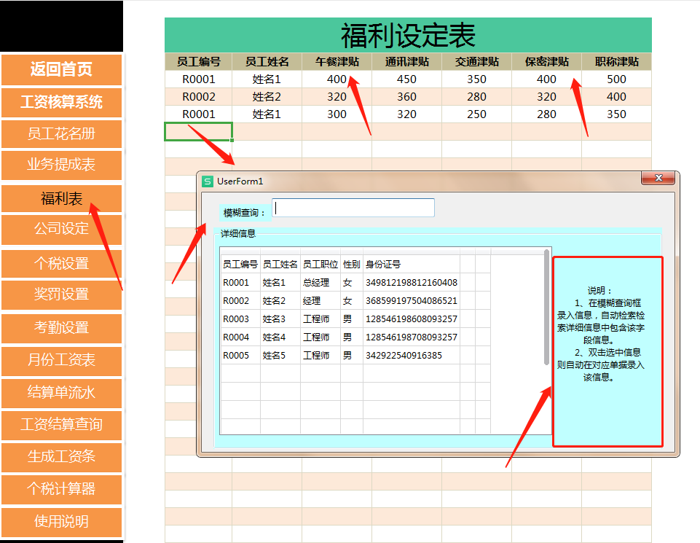Click the 职称津贴 column header

click(x=616, y=62)
